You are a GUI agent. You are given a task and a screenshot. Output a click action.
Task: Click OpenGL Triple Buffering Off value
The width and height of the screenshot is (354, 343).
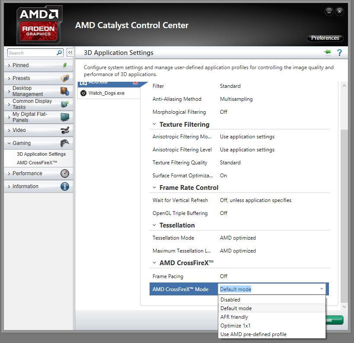pyautogui.click(x=223, y=213)
